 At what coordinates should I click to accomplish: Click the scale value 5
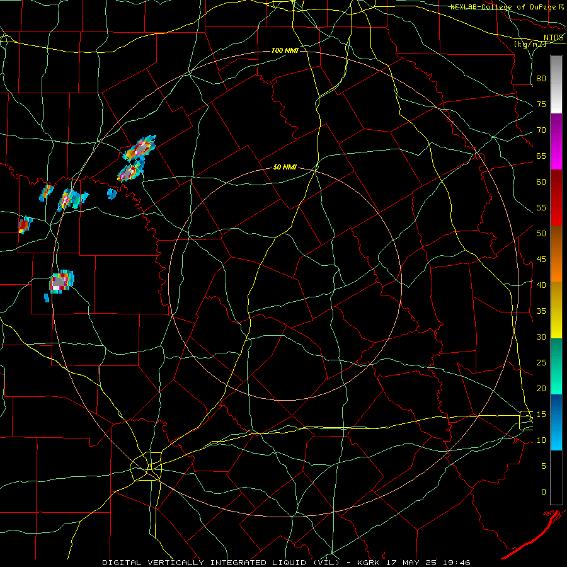click(x=544, y=466)
